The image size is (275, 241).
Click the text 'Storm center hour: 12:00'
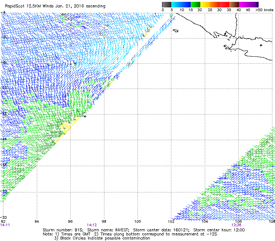[219, 230]
